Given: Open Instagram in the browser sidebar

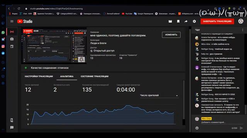Looking at the screenshot, I should [x=3, y=46].
